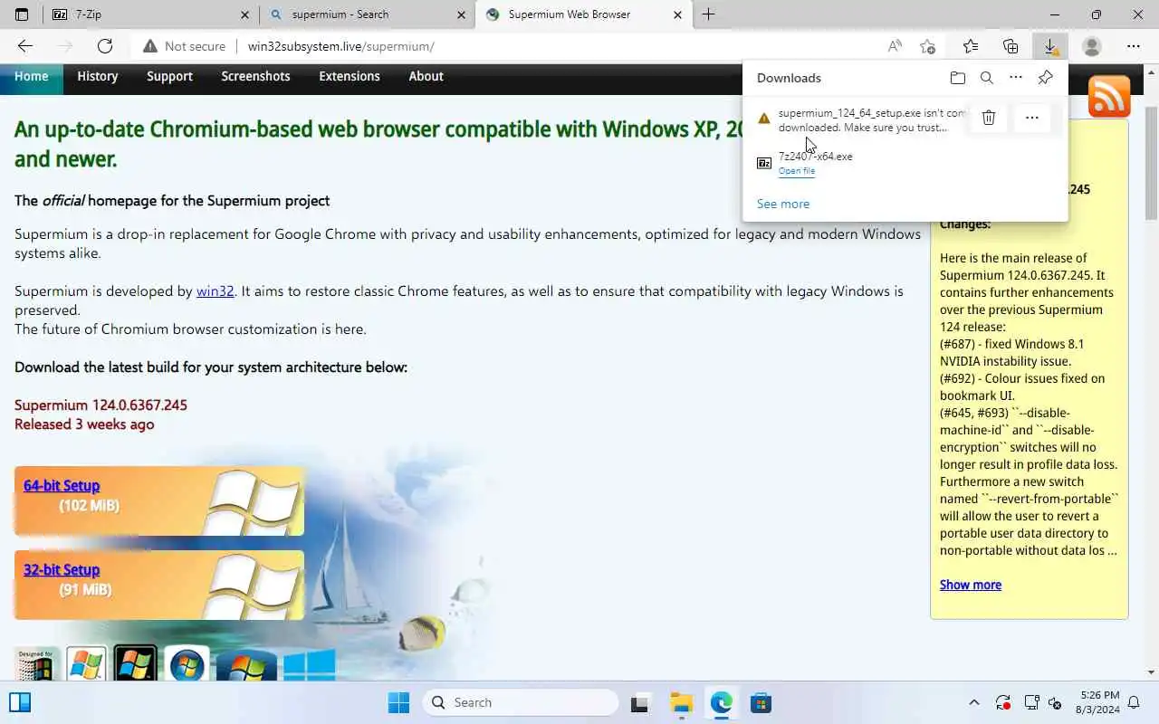
Task: Open Task View on the taskbar
Action: [640, 702]
